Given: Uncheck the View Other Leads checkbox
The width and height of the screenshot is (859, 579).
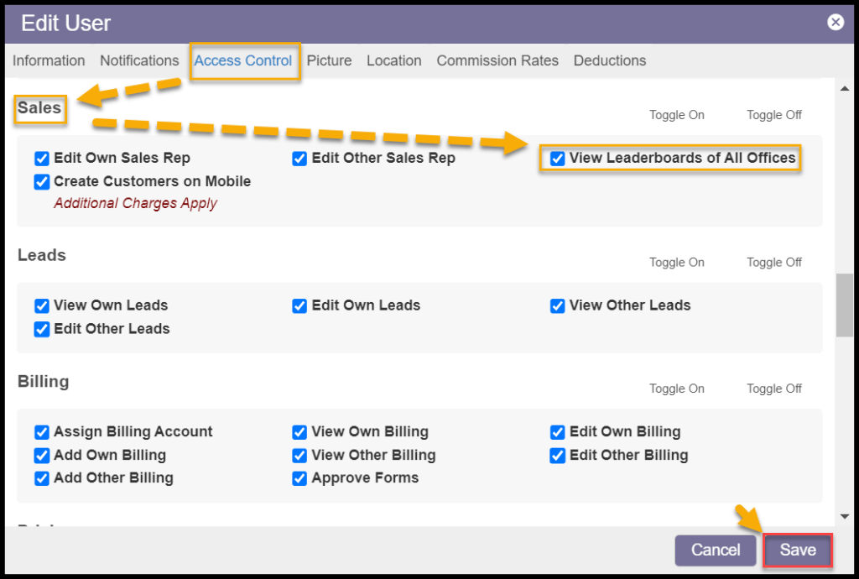Looking at the screenshot, I should tap(558, 306).
